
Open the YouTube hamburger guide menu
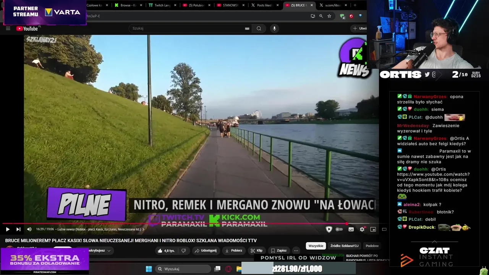click(8, 28)
